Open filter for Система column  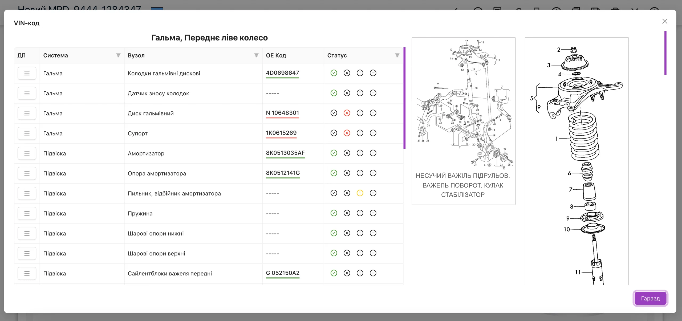point(118,55)
